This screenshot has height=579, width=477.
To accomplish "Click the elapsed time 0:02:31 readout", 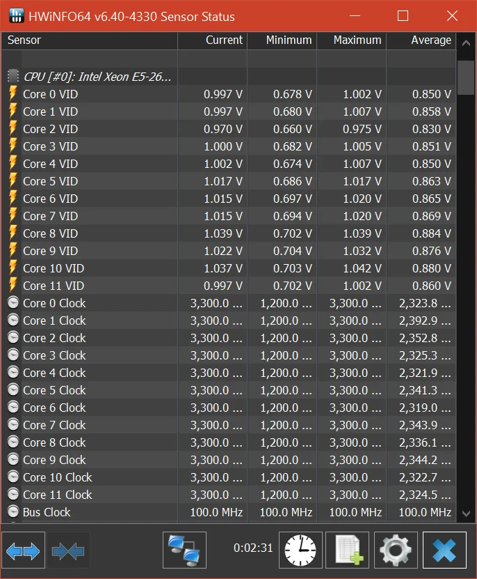I will pos(253,548).
